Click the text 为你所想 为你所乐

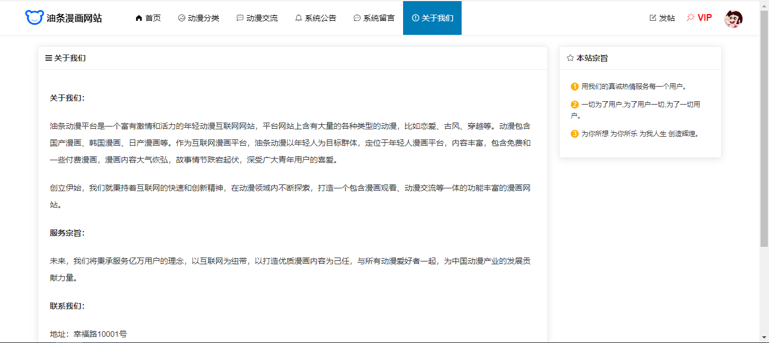coord(609,134)
